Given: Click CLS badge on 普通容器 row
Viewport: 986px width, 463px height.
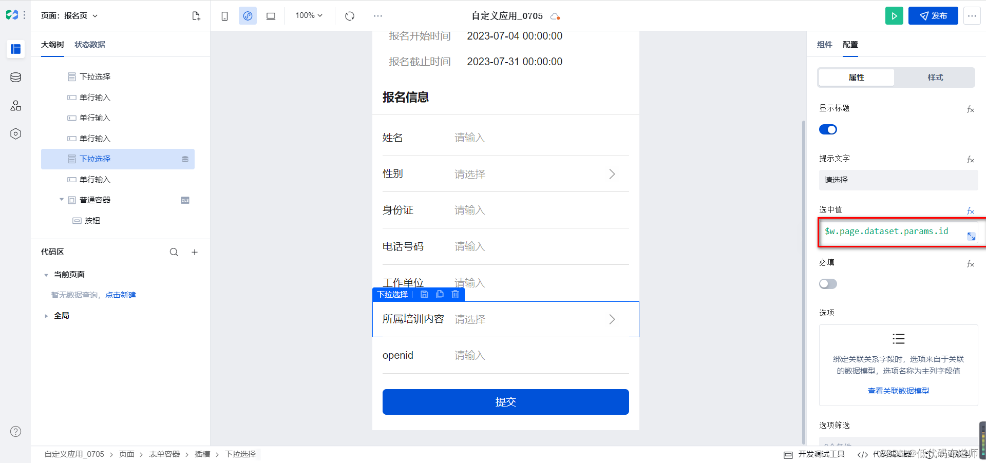Looking at the screenshot, I should [x=185, y=200].
